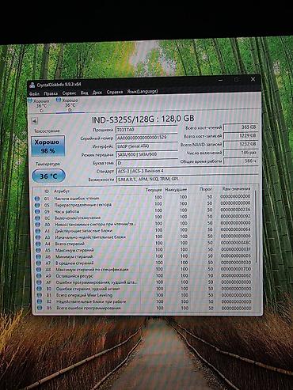Viewport: 293px width, 390px height.
Task: Click the Режим передачи SATA/600 field
Action: [146, 154]
